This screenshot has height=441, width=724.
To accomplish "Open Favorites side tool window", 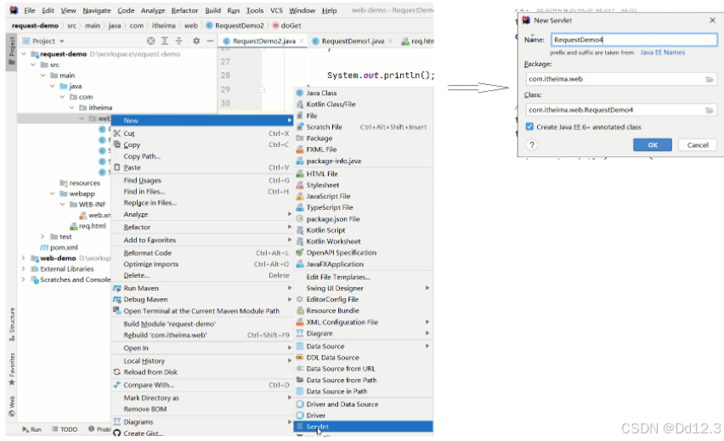I will (12, 369).
